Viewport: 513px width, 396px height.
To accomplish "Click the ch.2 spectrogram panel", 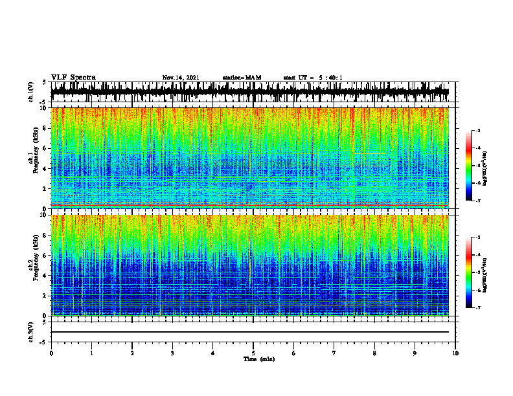I will point(250,265).
